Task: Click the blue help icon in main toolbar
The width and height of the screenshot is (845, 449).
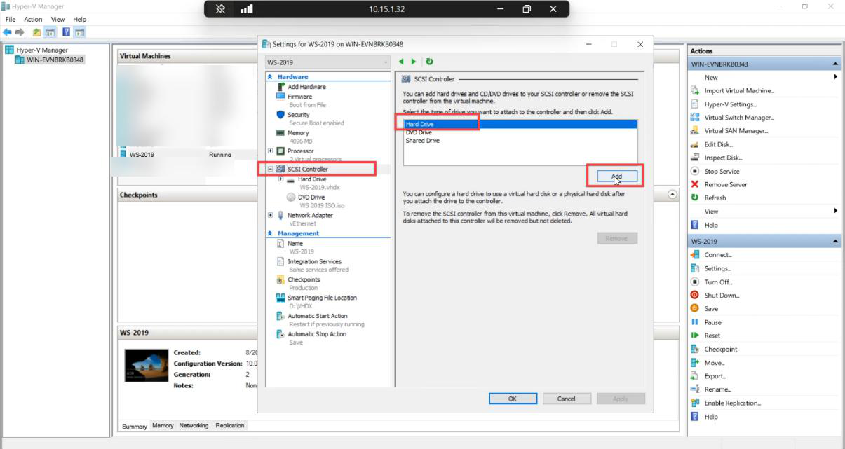Action: [x=66, y=32]
